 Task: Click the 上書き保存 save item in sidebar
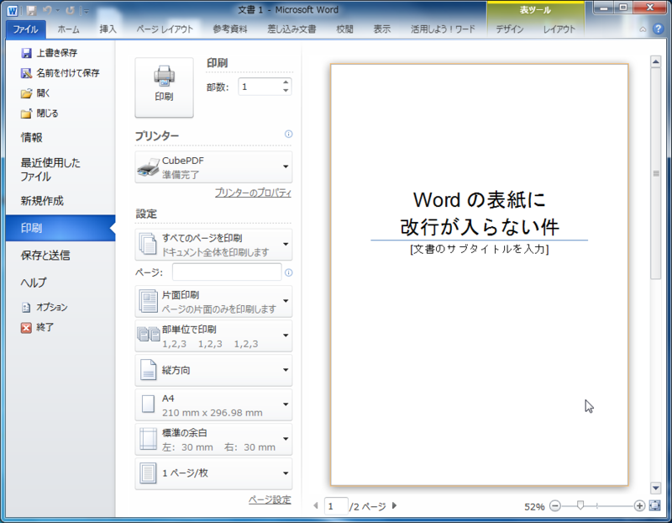[55, 52]
